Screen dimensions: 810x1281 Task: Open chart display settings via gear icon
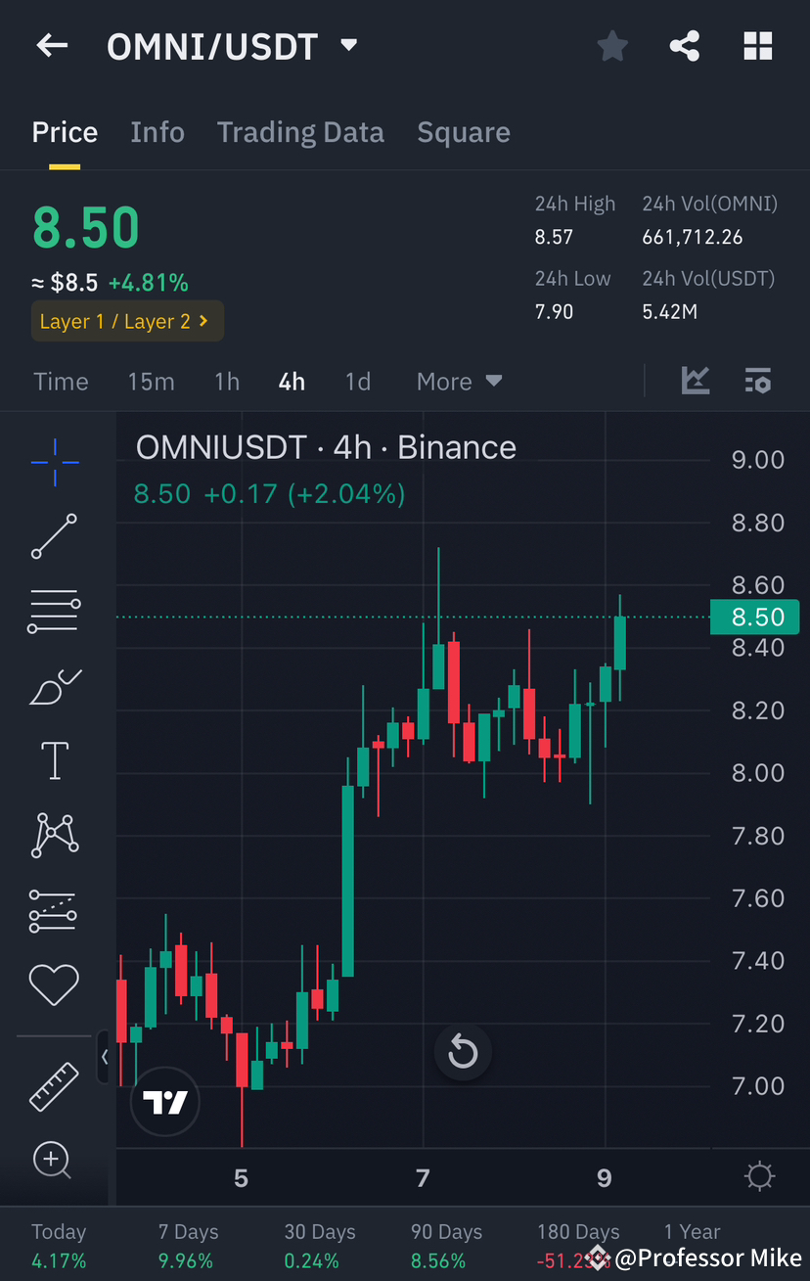(x=759, y=1177)
